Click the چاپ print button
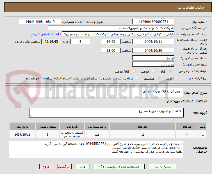 (83, 167)
